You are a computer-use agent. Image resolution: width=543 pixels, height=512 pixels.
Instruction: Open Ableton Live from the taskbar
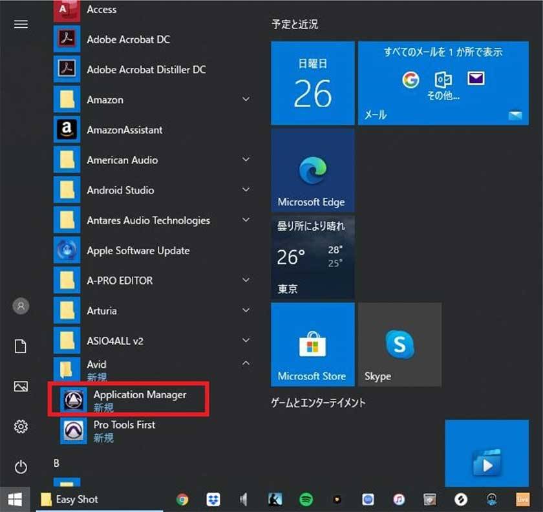coord(522,500)
